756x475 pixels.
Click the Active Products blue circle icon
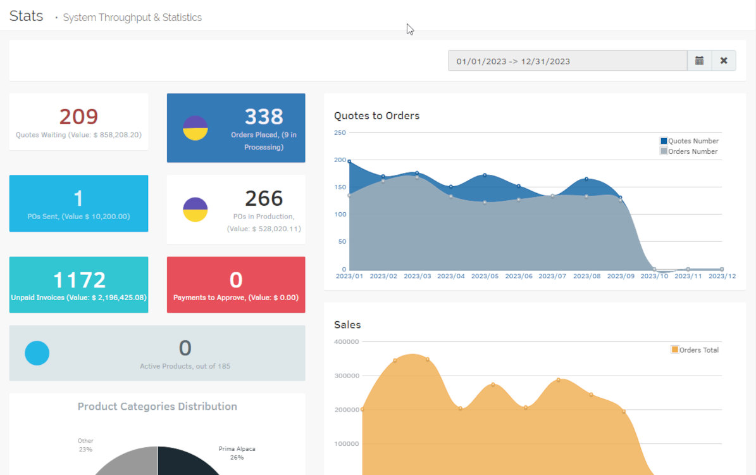tap(37, 353)
